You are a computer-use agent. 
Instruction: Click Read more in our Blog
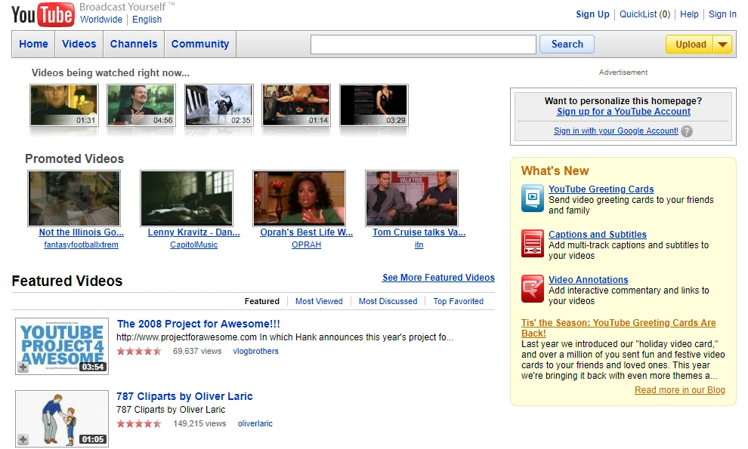[x=680, y=390]
